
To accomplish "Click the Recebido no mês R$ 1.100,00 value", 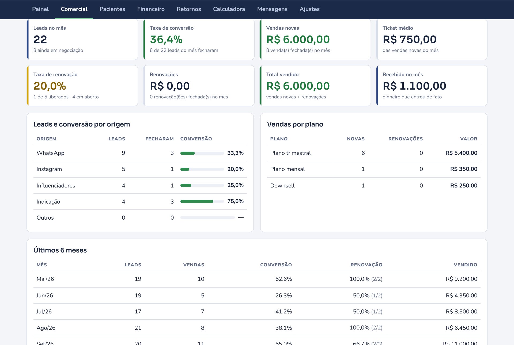I will point(414,86).
